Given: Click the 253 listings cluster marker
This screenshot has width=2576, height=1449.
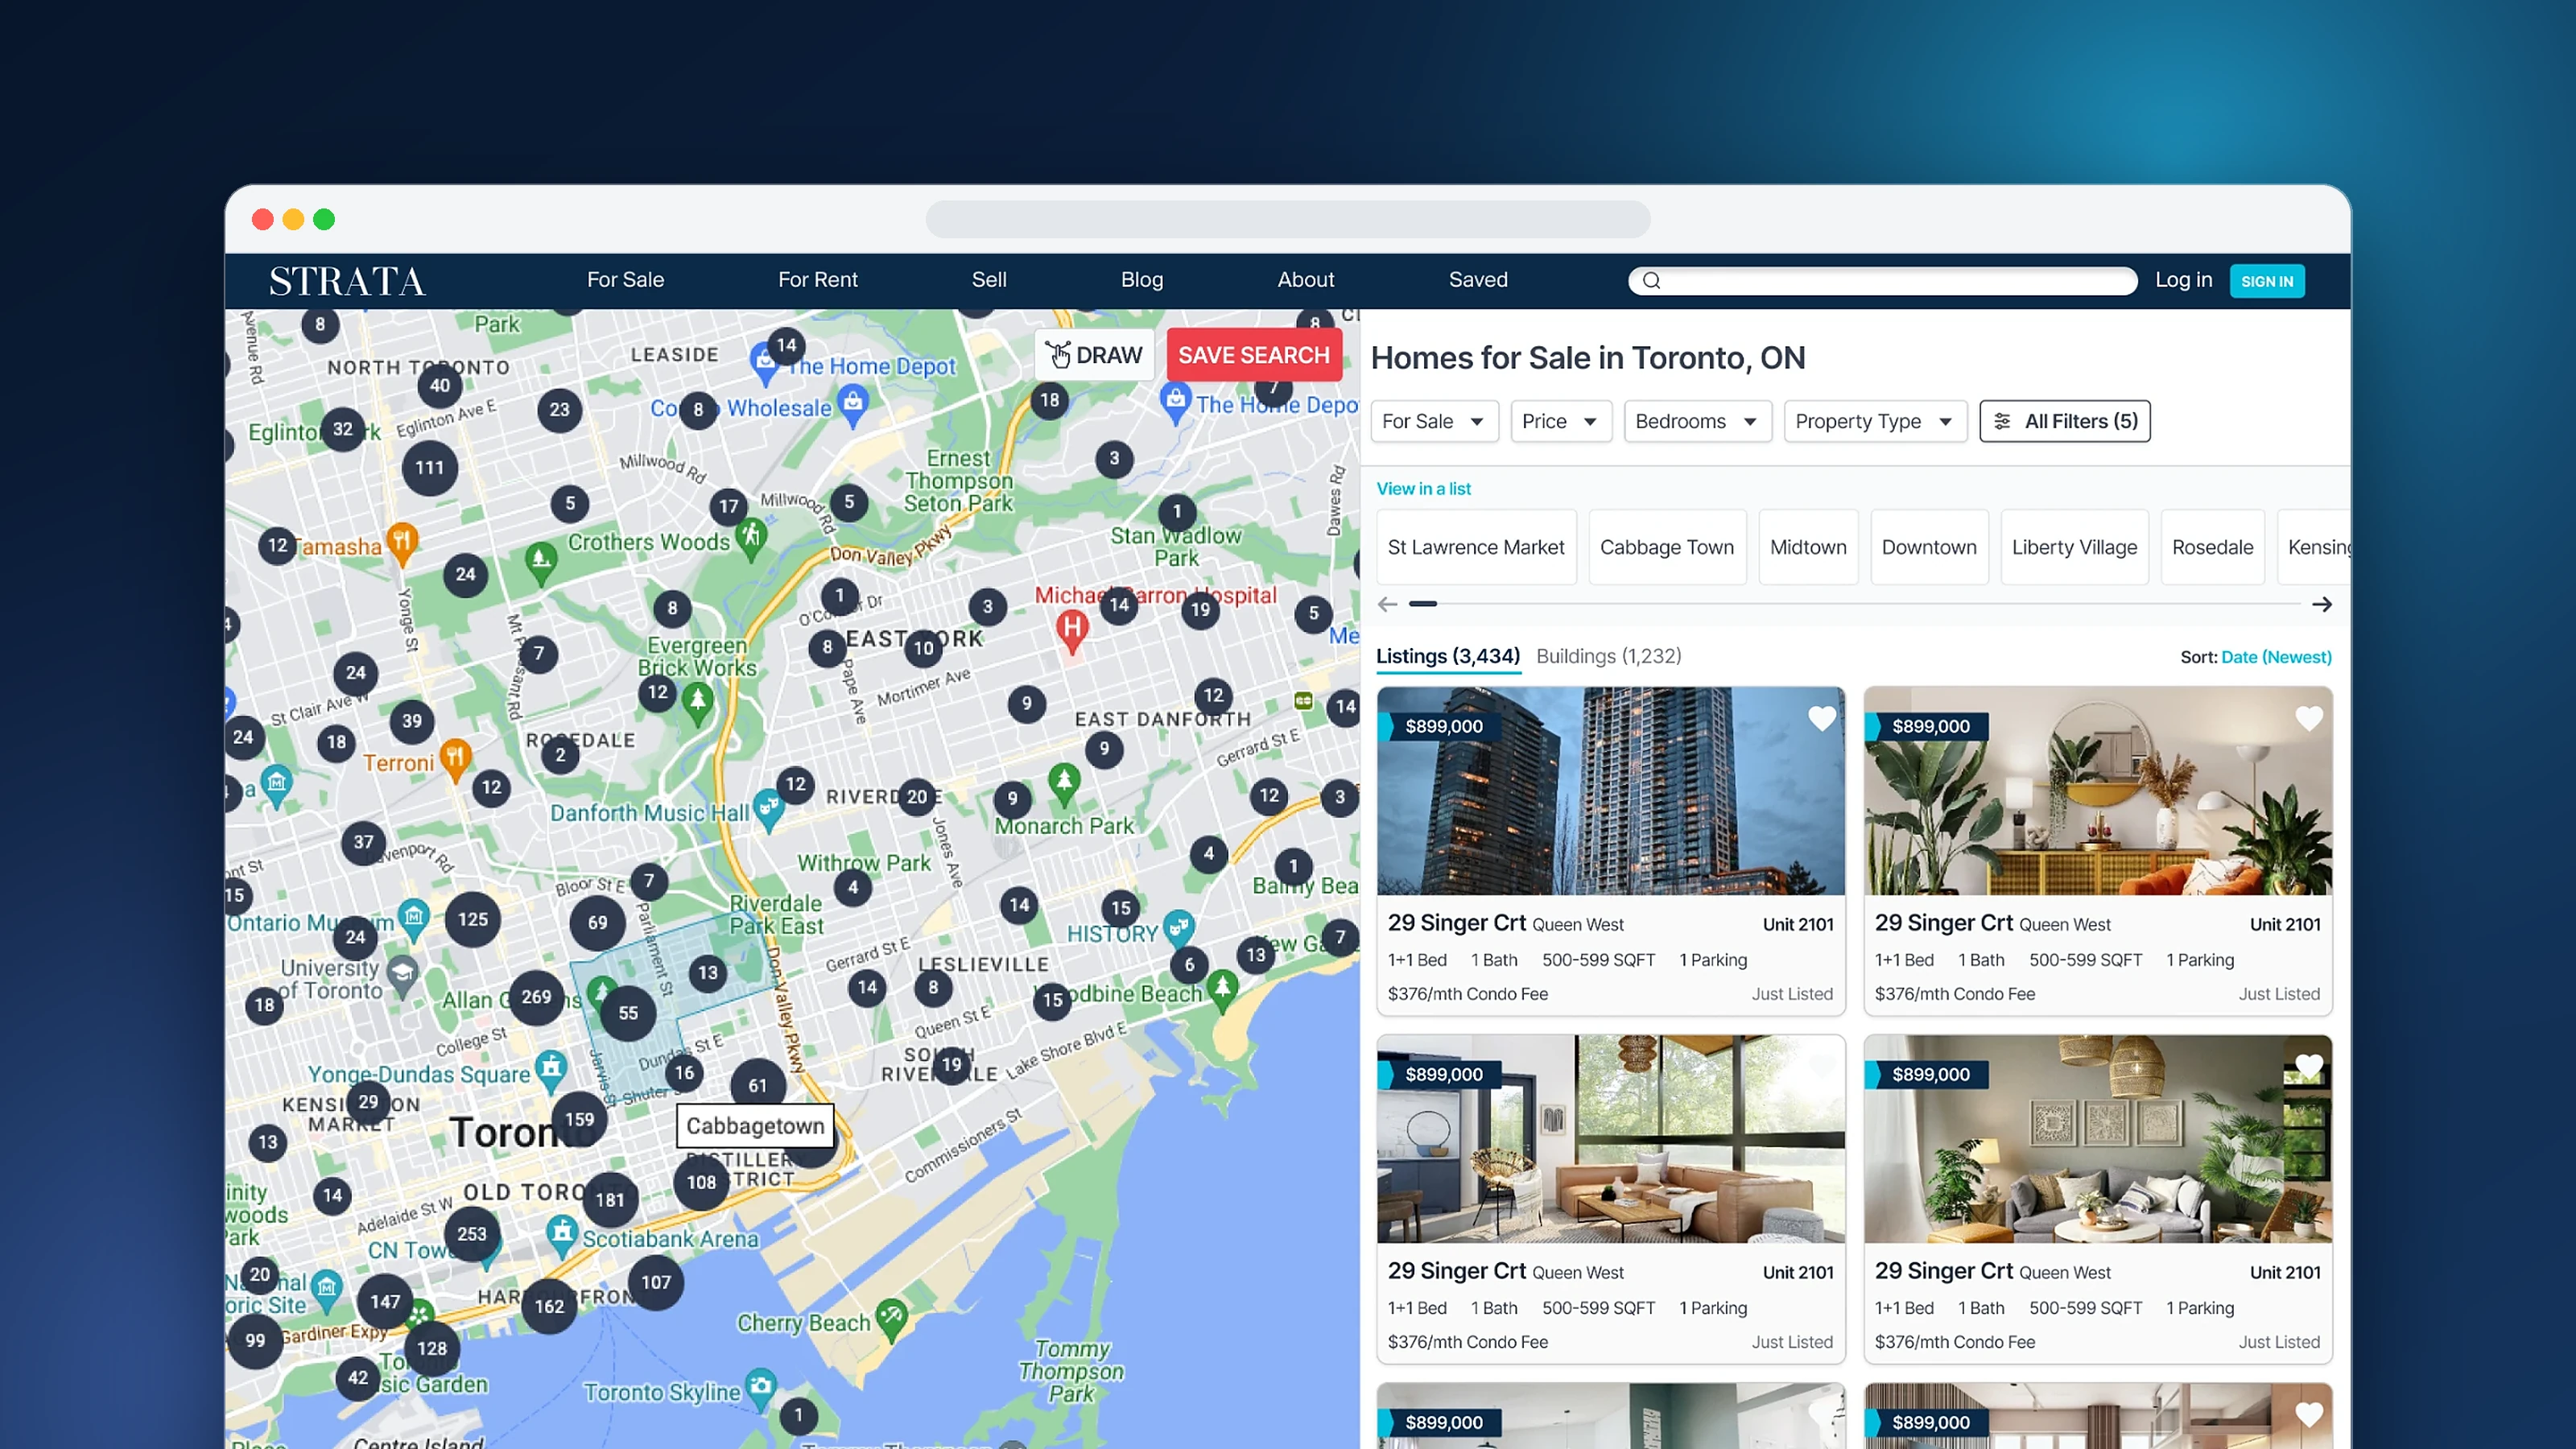Looking at the screenshot, I should tap(472, 1234).
